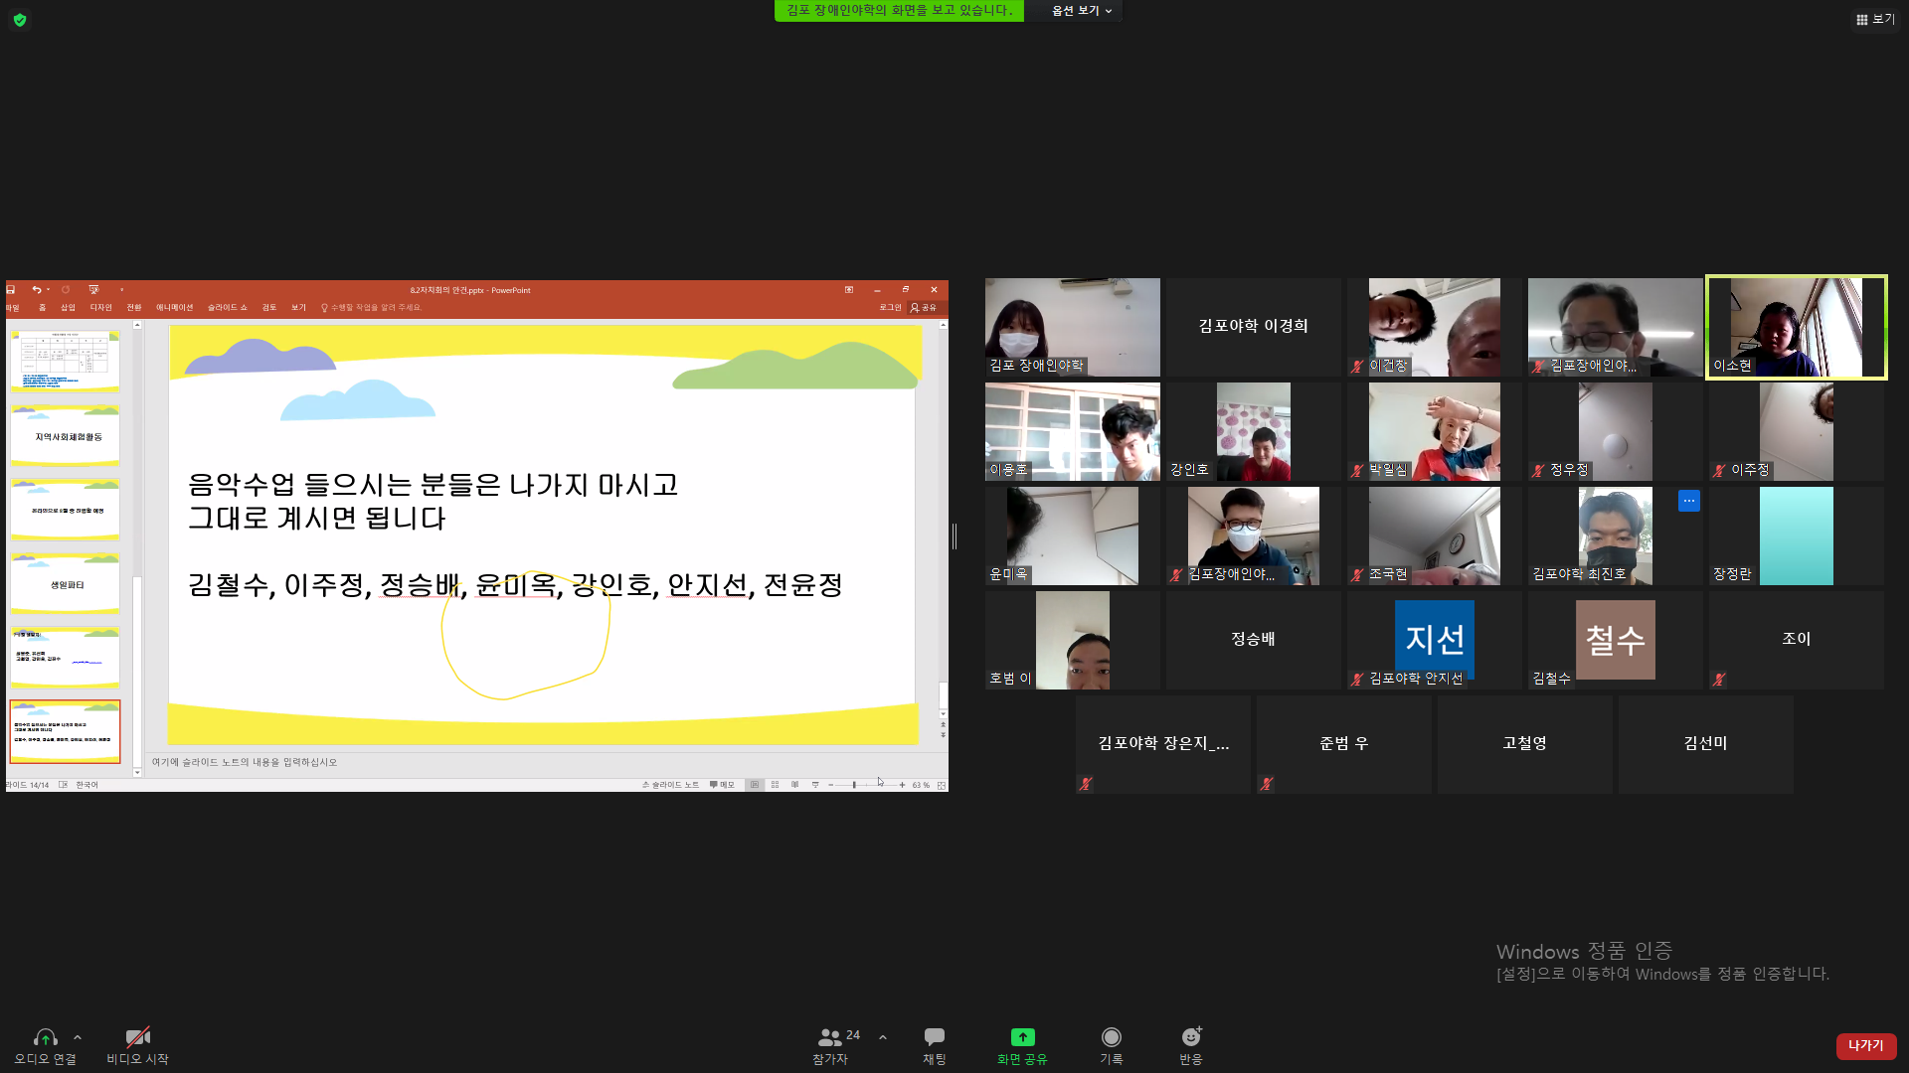Open the 옵션 보기 view options dropdown
Viewport: 1909px width, 1073px height.
coord(1082,11)
